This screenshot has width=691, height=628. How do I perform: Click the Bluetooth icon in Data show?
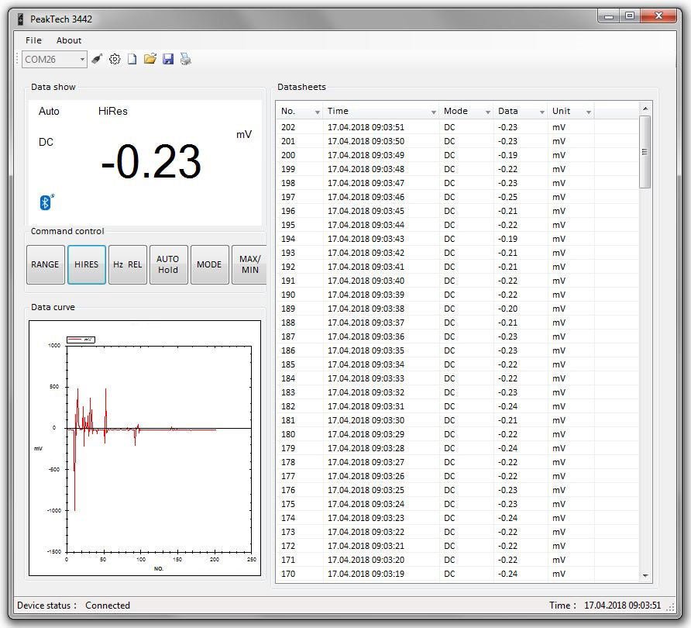pos(46,202)
